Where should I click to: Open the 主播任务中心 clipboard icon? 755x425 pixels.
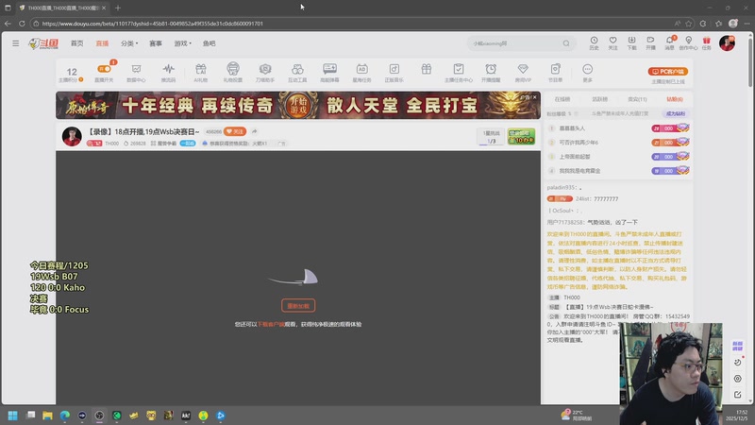pos(459,74)
